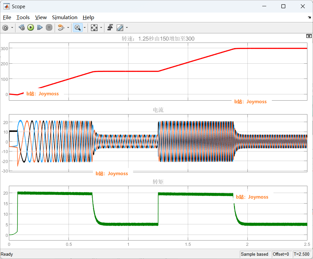Toggle the Zoom tool magnifier
This screenshot has height=259, width=313.
point(77,28)
